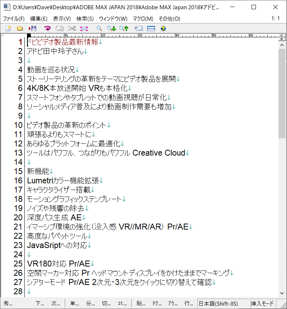The height and width of the screenshot is (309, 287).
Task: Click the text アドビ田中玲子さん
Action: click(55, 51)
